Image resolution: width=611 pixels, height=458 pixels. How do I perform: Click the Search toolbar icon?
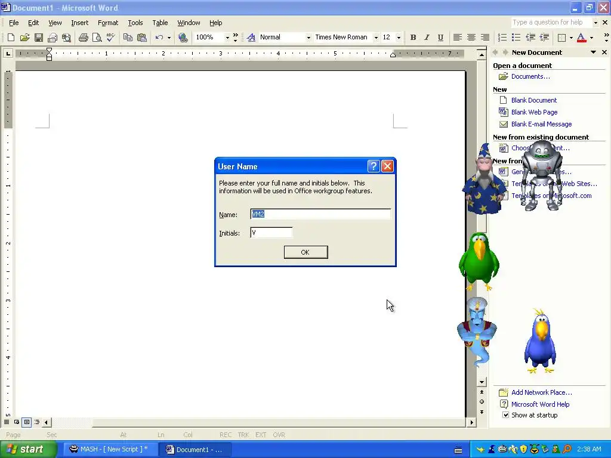[x=67, y=38]
